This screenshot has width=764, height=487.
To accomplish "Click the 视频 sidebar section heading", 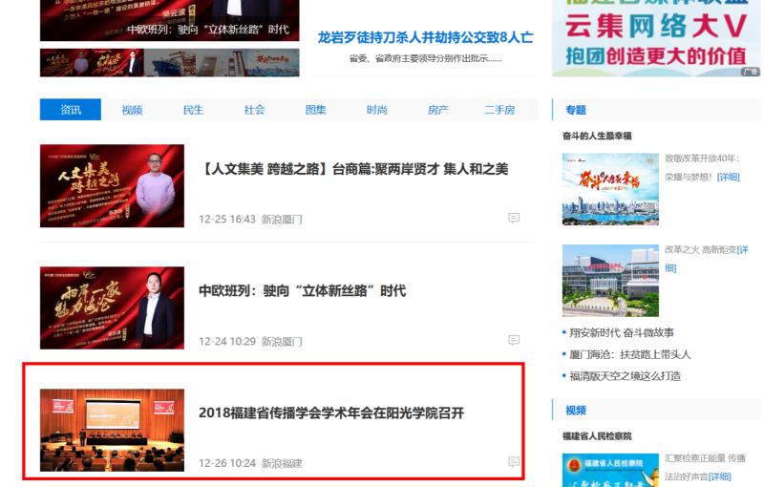I will (x=576, y=411).
